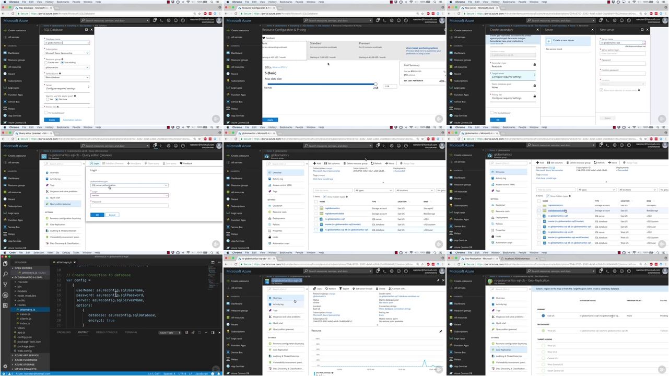Viewport: 669px width, 376px height.
Task: Select Yes for SQL elastic pool
Action: point(48,99)
